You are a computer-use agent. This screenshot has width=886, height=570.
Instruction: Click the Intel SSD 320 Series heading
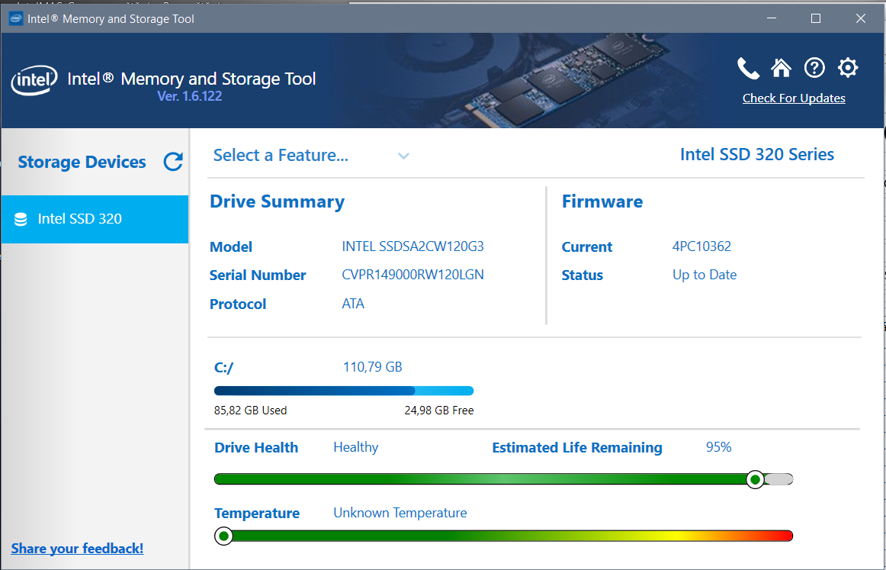757,154
